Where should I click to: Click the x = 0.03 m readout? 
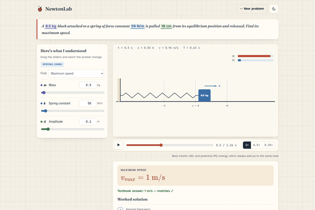tap(146, 48)
